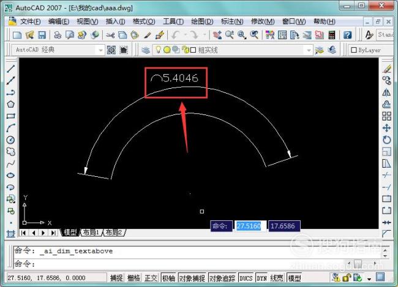
Task: Open the redo history dropdown arrow
Action: pyautogui.click(x=204, y=35)
